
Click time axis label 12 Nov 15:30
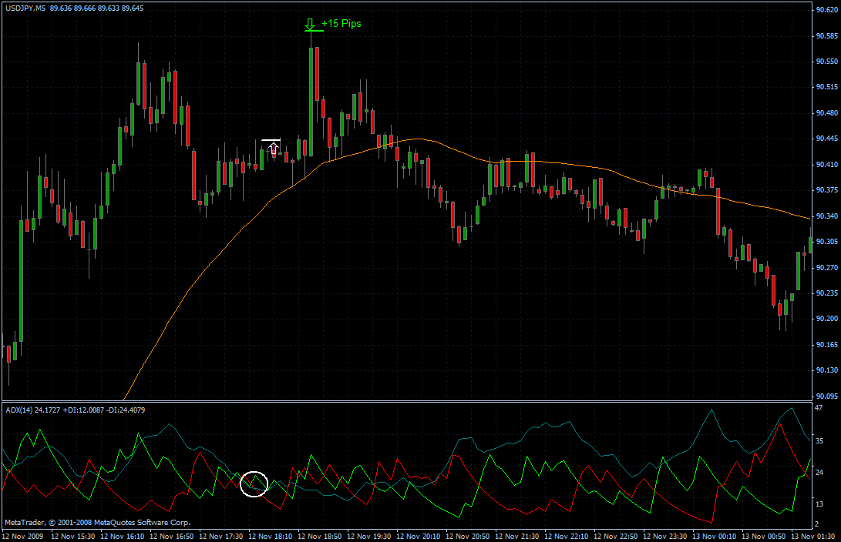73,536
